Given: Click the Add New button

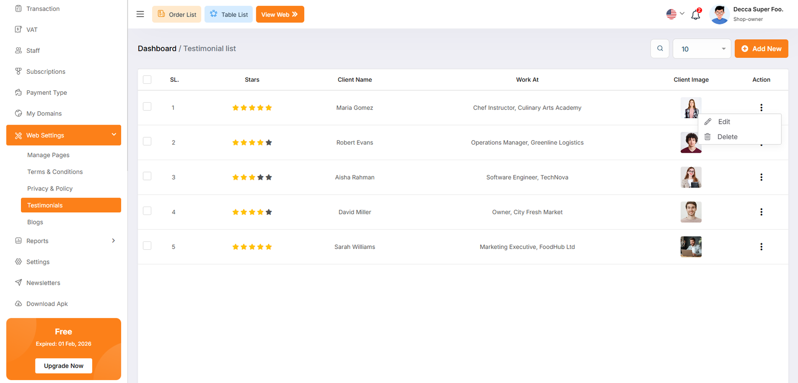Looking at the screenshot, I should (x=761, y=49).
